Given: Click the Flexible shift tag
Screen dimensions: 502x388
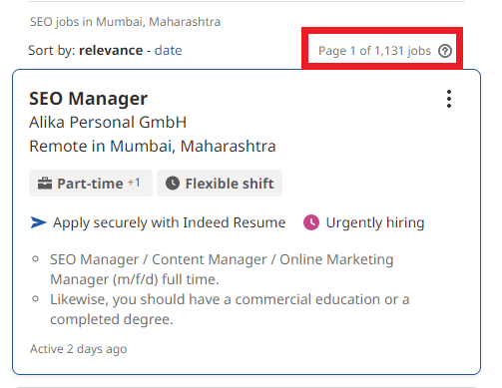Looking at the screenshot, I should [x=220, y=184].
